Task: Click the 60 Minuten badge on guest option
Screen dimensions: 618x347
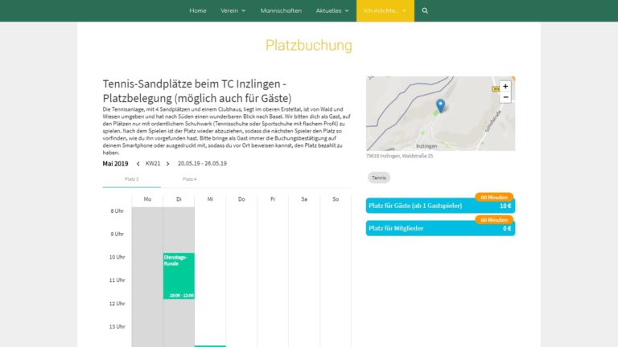Action: tap(494, 198)
